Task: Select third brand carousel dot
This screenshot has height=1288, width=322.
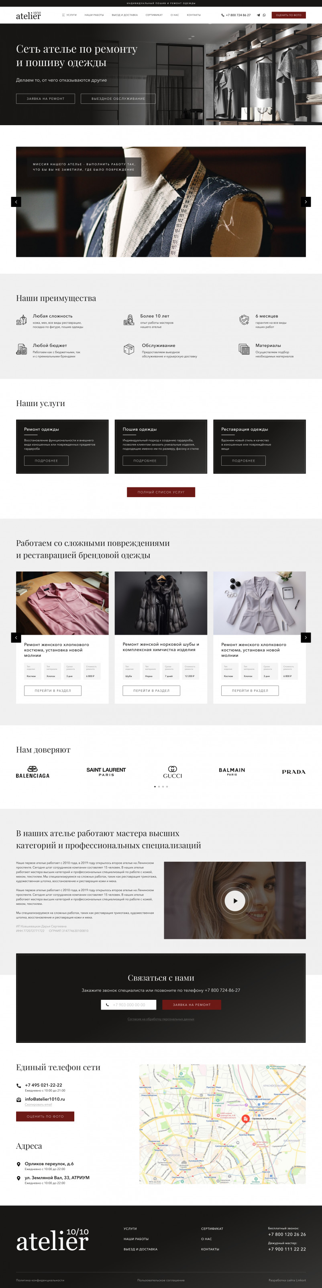Action: point(163,786)
